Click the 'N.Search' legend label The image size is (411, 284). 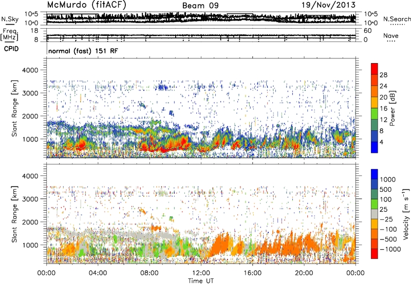point(397,19)
